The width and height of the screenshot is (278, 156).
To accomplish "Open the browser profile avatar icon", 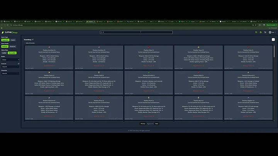I will tap(264, 25).
